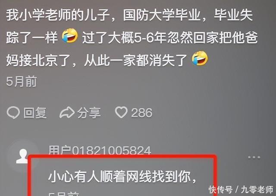Open the profile name 用户01821005824
Screen dimensions: 276x196
coord(100,150)
